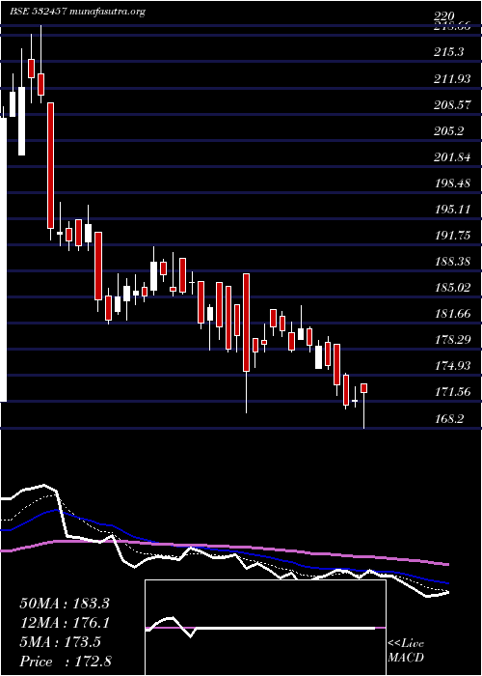Click the 188.38 price axis label
482x676 pixels.
[x=452, y=262]
